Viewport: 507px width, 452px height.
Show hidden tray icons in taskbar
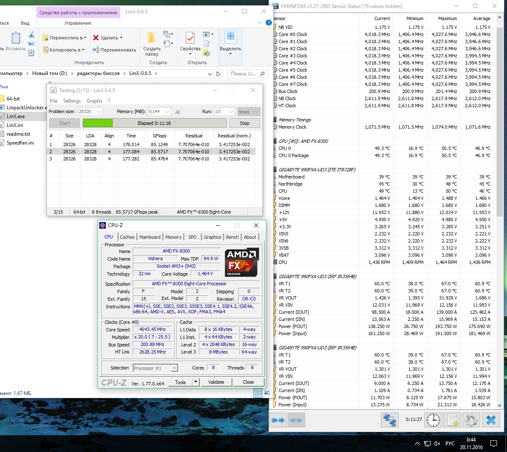(x=417, y=444)
